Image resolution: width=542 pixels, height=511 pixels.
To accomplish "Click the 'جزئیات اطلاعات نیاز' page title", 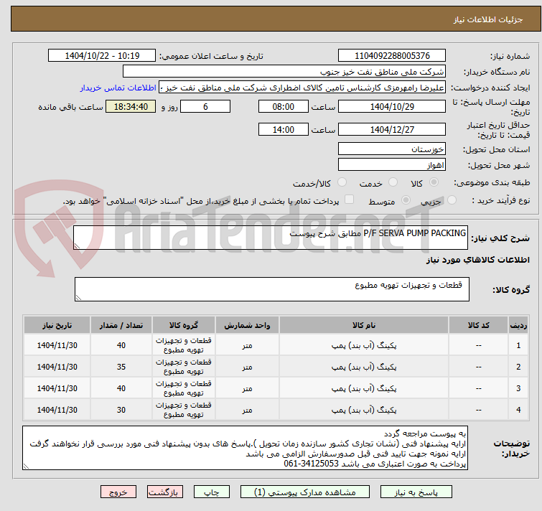I will tap(487, 19).
